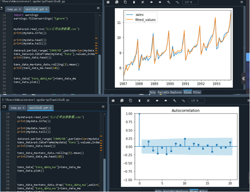Click print(tons_data_ma.head(10)) in upper editor

tap(36, 68)
